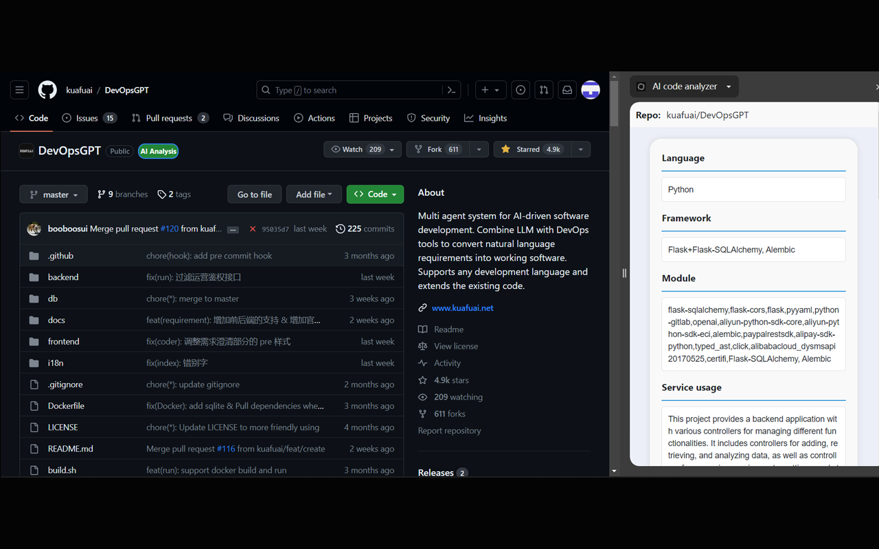Open the LICENSE file

[63, 427]
